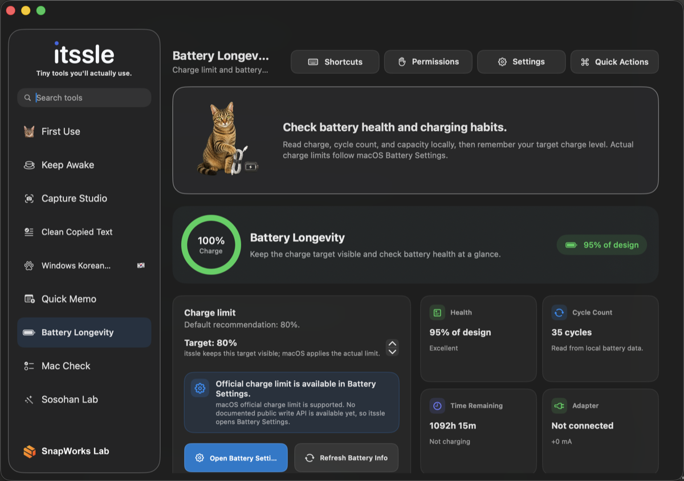Click the SnapWorks Lab label
684x481 pixels.
point(75,451)
